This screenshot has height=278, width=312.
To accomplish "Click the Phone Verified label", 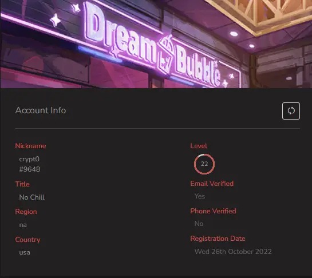I will coord(213,211).
